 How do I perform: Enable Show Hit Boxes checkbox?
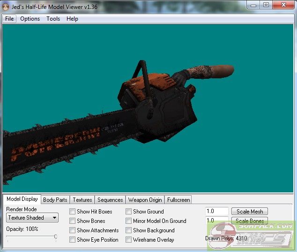[72, 211]
